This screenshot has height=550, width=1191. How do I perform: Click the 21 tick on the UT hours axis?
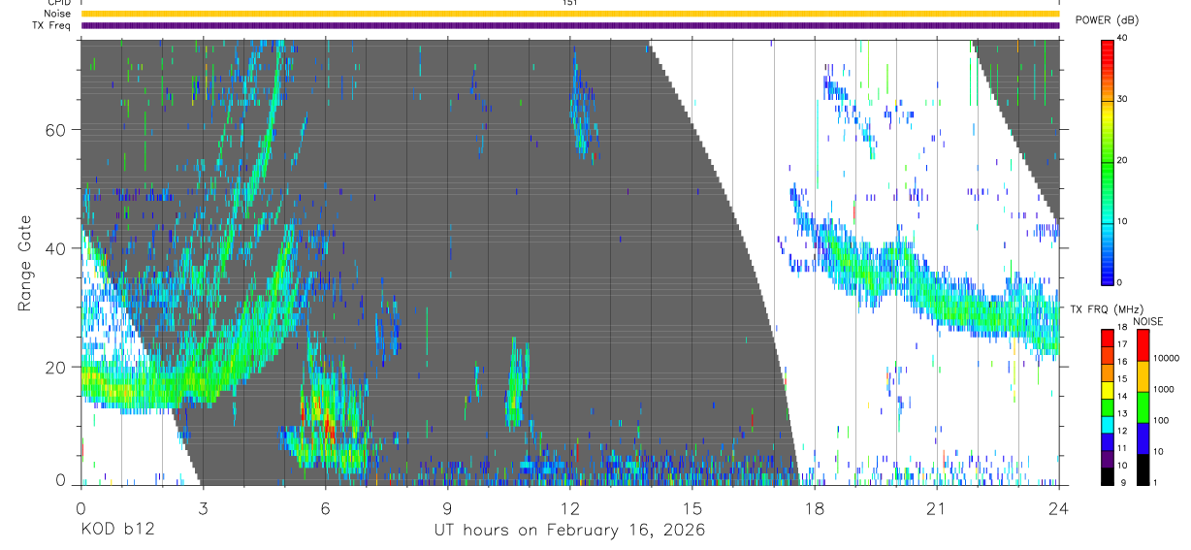click(937, 507)
